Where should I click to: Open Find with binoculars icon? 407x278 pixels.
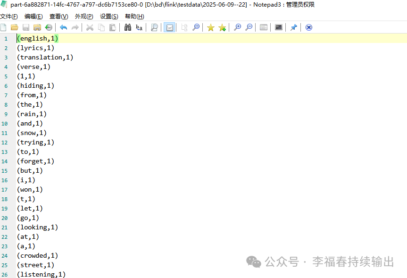tap(128, 27)
